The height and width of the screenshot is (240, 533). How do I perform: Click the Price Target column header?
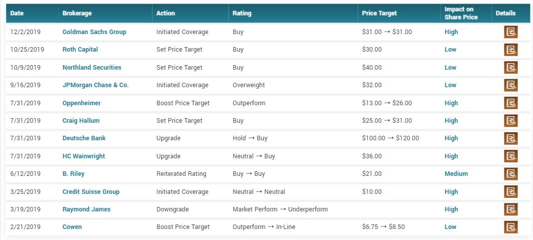(x=380, y=14)
